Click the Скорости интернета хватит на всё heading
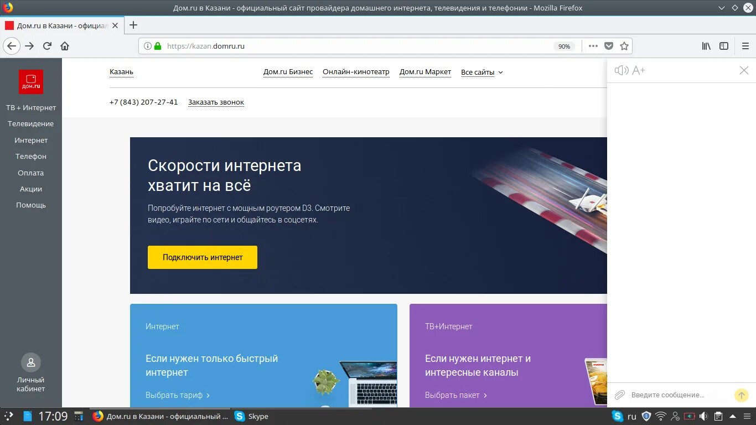Image resolution: width=756 pixels, height=425 pixels. coord(225,175)
